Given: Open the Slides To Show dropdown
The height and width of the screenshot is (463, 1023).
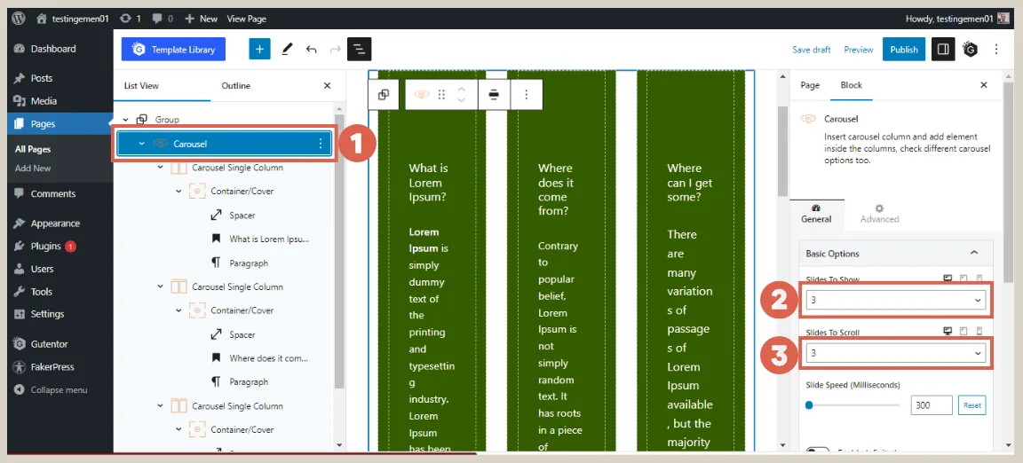Looking at the screenshot, I should [x=894, y=301].
